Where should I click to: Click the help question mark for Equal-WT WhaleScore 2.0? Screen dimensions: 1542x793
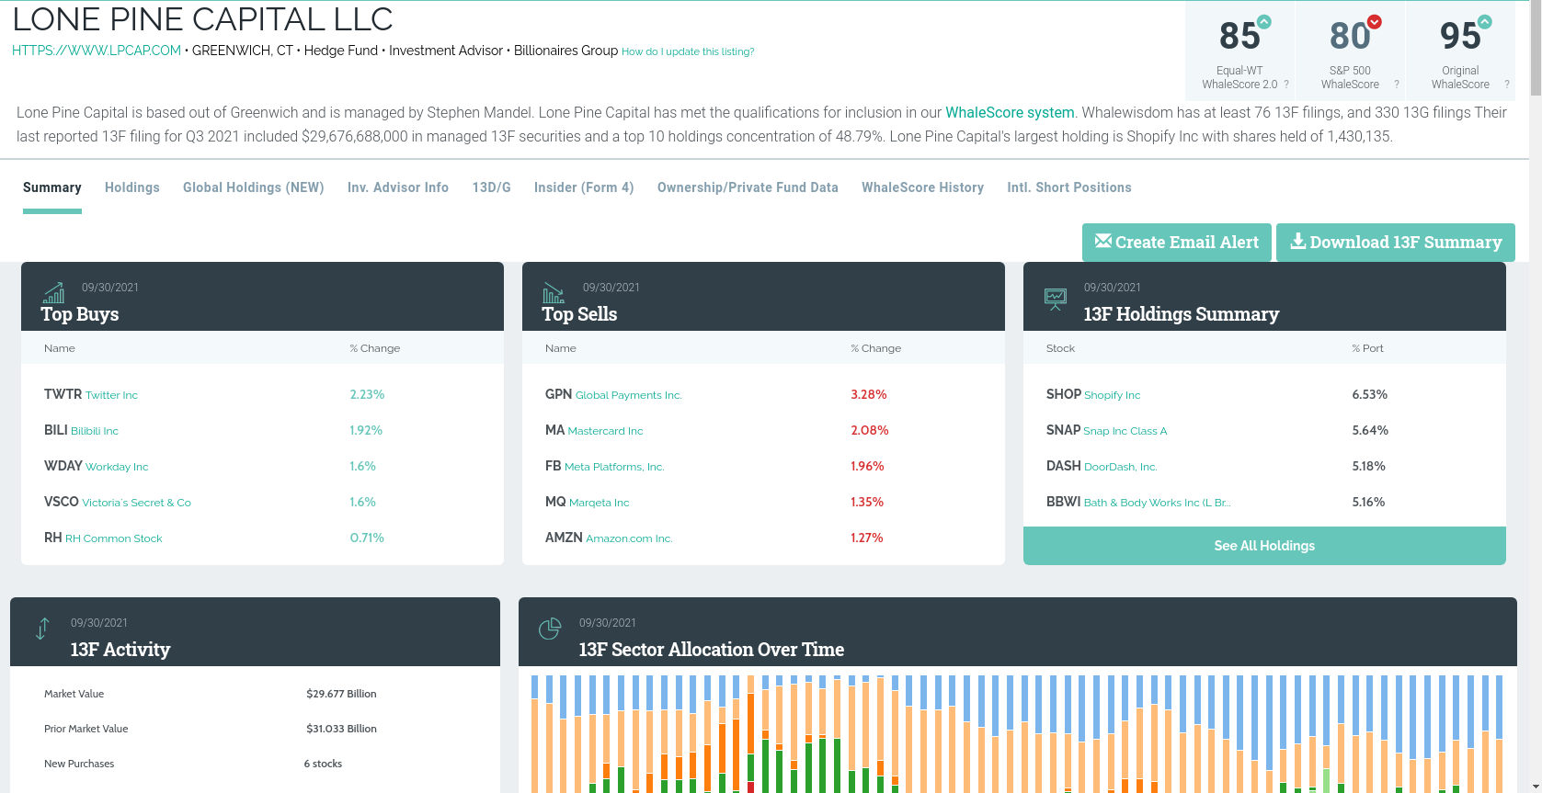pos(1286,85)
